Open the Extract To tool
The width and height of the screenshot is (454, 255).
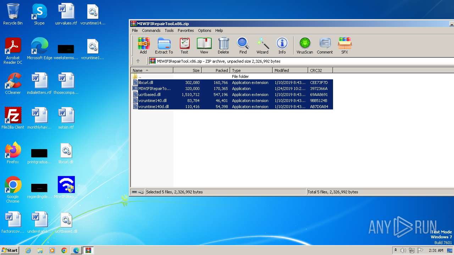tap(164, 46)
